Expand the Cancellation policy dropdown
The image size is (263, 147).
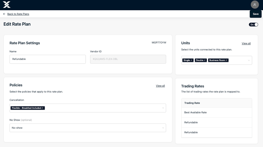[x=163, y=108]
